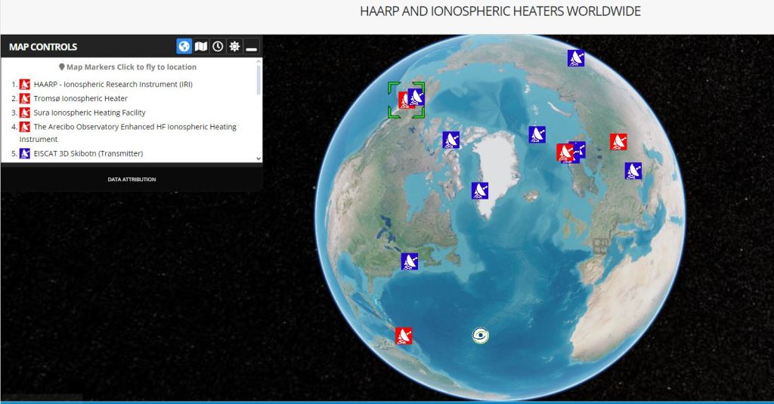Select Tromsø Ionospheric Heater in list
774x404 pixels.
point(80,99)
